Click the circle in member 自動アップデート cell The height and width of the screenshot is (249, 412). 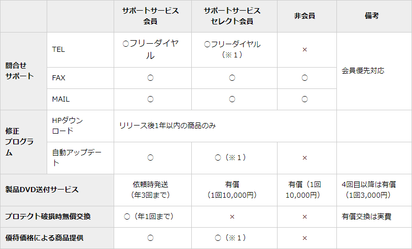click(150, 158)
